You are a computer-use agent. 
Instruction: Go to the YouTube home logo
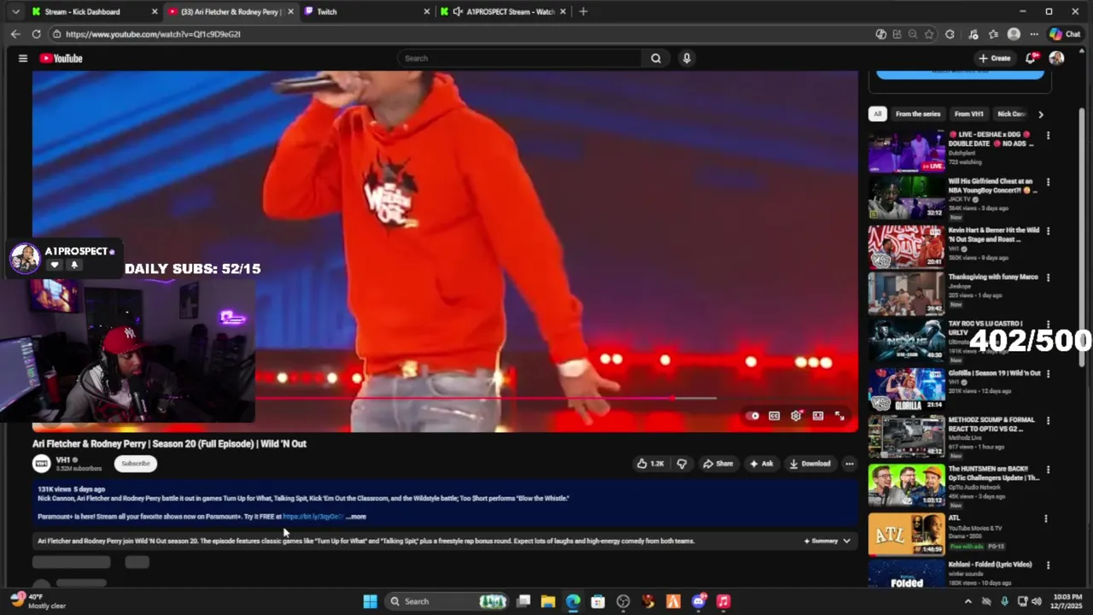click(61, 58)
